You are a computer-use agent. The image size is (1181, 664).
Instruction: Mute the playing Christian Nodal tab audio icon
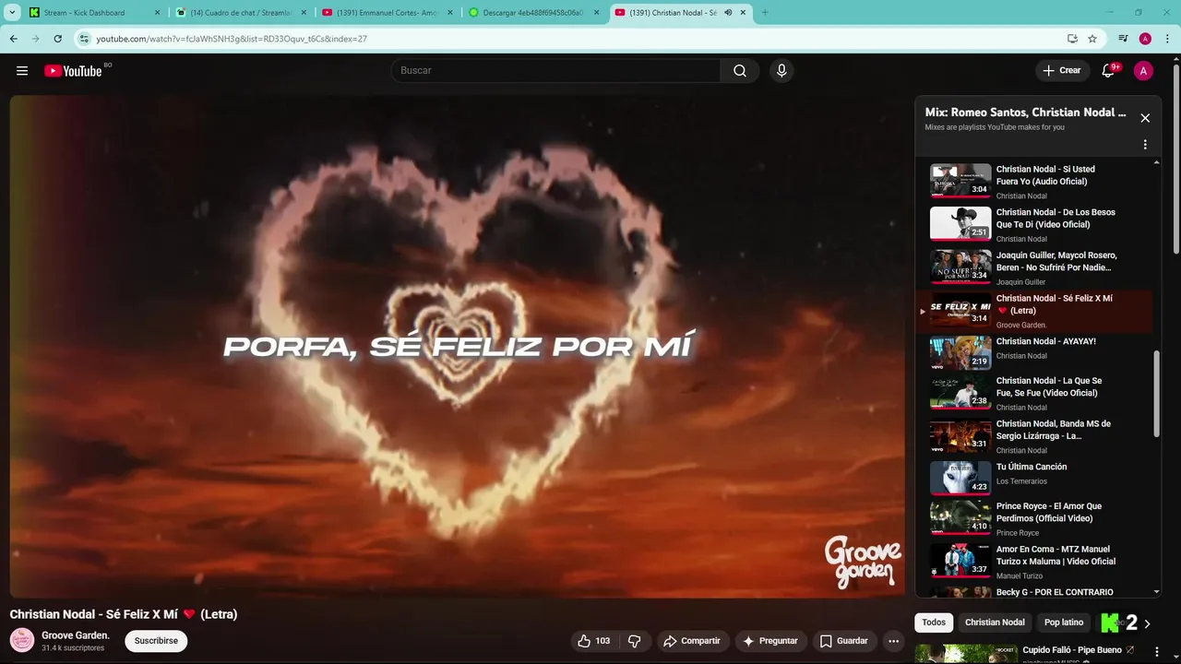[x=728, y=13]
